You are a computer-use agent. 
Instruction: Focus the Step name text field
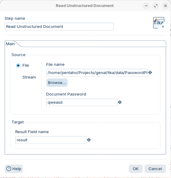pos(59,27)
